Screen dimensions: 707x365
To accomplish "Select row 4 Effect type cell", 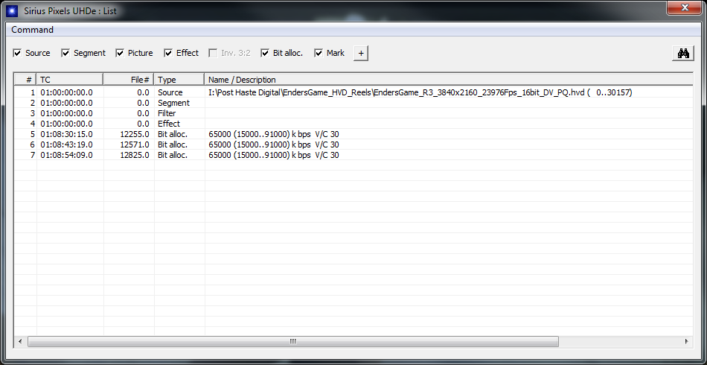I will (x=169, y=124).
